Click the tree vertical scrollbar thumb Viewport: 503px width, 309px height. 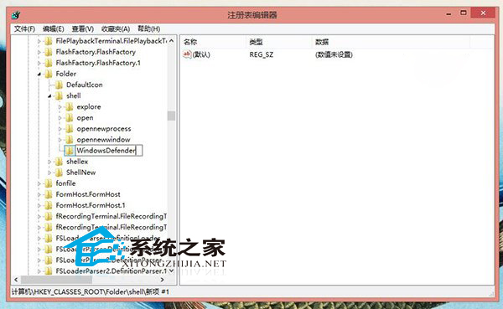tap(171, 116)
